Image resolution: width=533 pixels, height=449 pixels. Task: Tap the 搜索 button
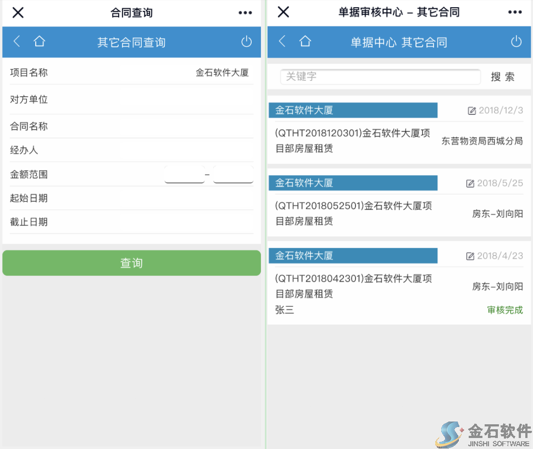[502, 77]
